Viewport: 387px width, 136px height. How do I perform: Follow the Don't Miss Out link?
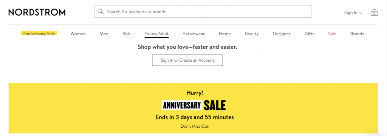pos(195,127)
